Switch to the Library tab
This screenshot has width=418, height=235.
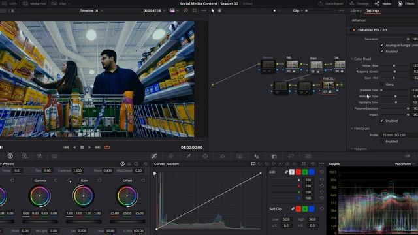(x=356, y=10)
